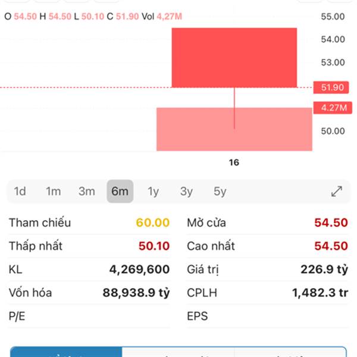
Task: Select the 5y chart range
Action: click(220, 192)
